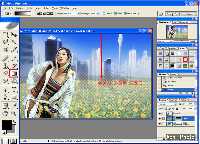Viewport: 200px width, 144px height.
Task: Toggle the Dither checkbox
Action: pos(115,14)
